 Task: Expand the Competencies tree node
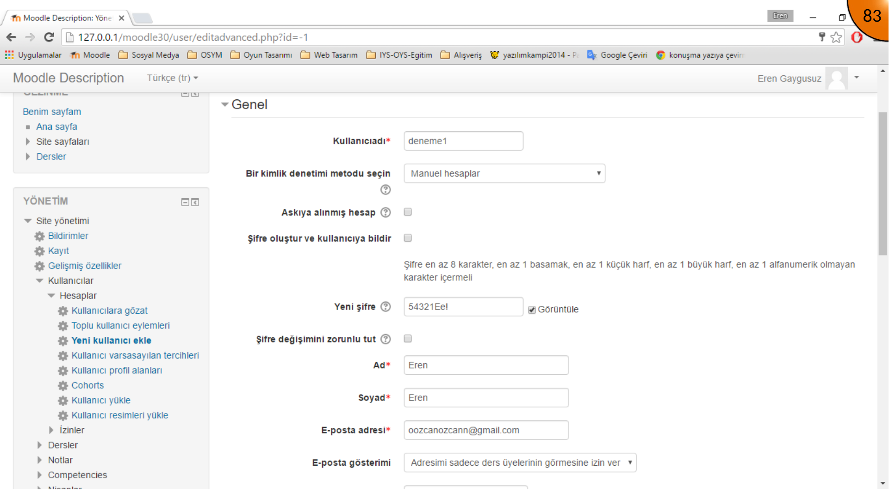[40, 475]
